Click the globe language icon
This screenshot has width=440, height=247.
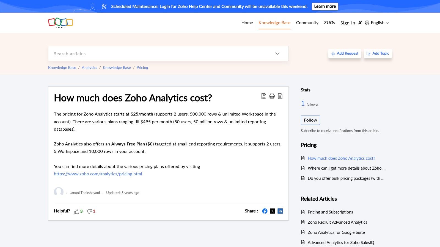tap(367, 23)
